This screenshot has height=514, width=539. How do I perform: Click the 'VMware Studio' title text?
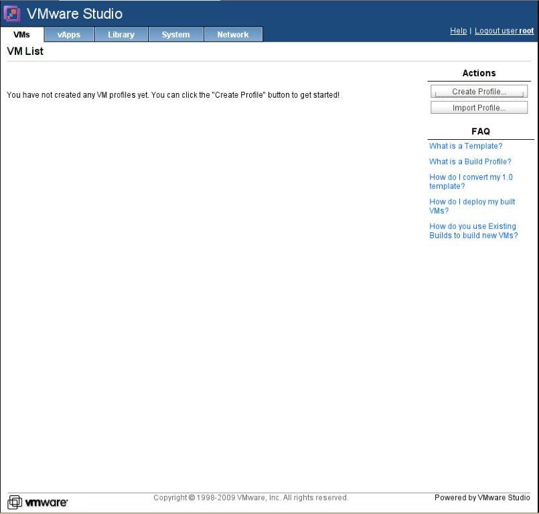coord(74,14)
